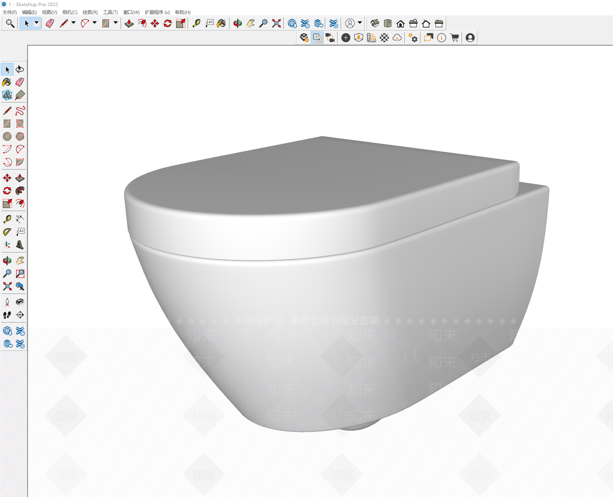Select the Text label tool in left toolbar
The width and height of the screenshot is (613, 497).
click(x=20, y=232)
